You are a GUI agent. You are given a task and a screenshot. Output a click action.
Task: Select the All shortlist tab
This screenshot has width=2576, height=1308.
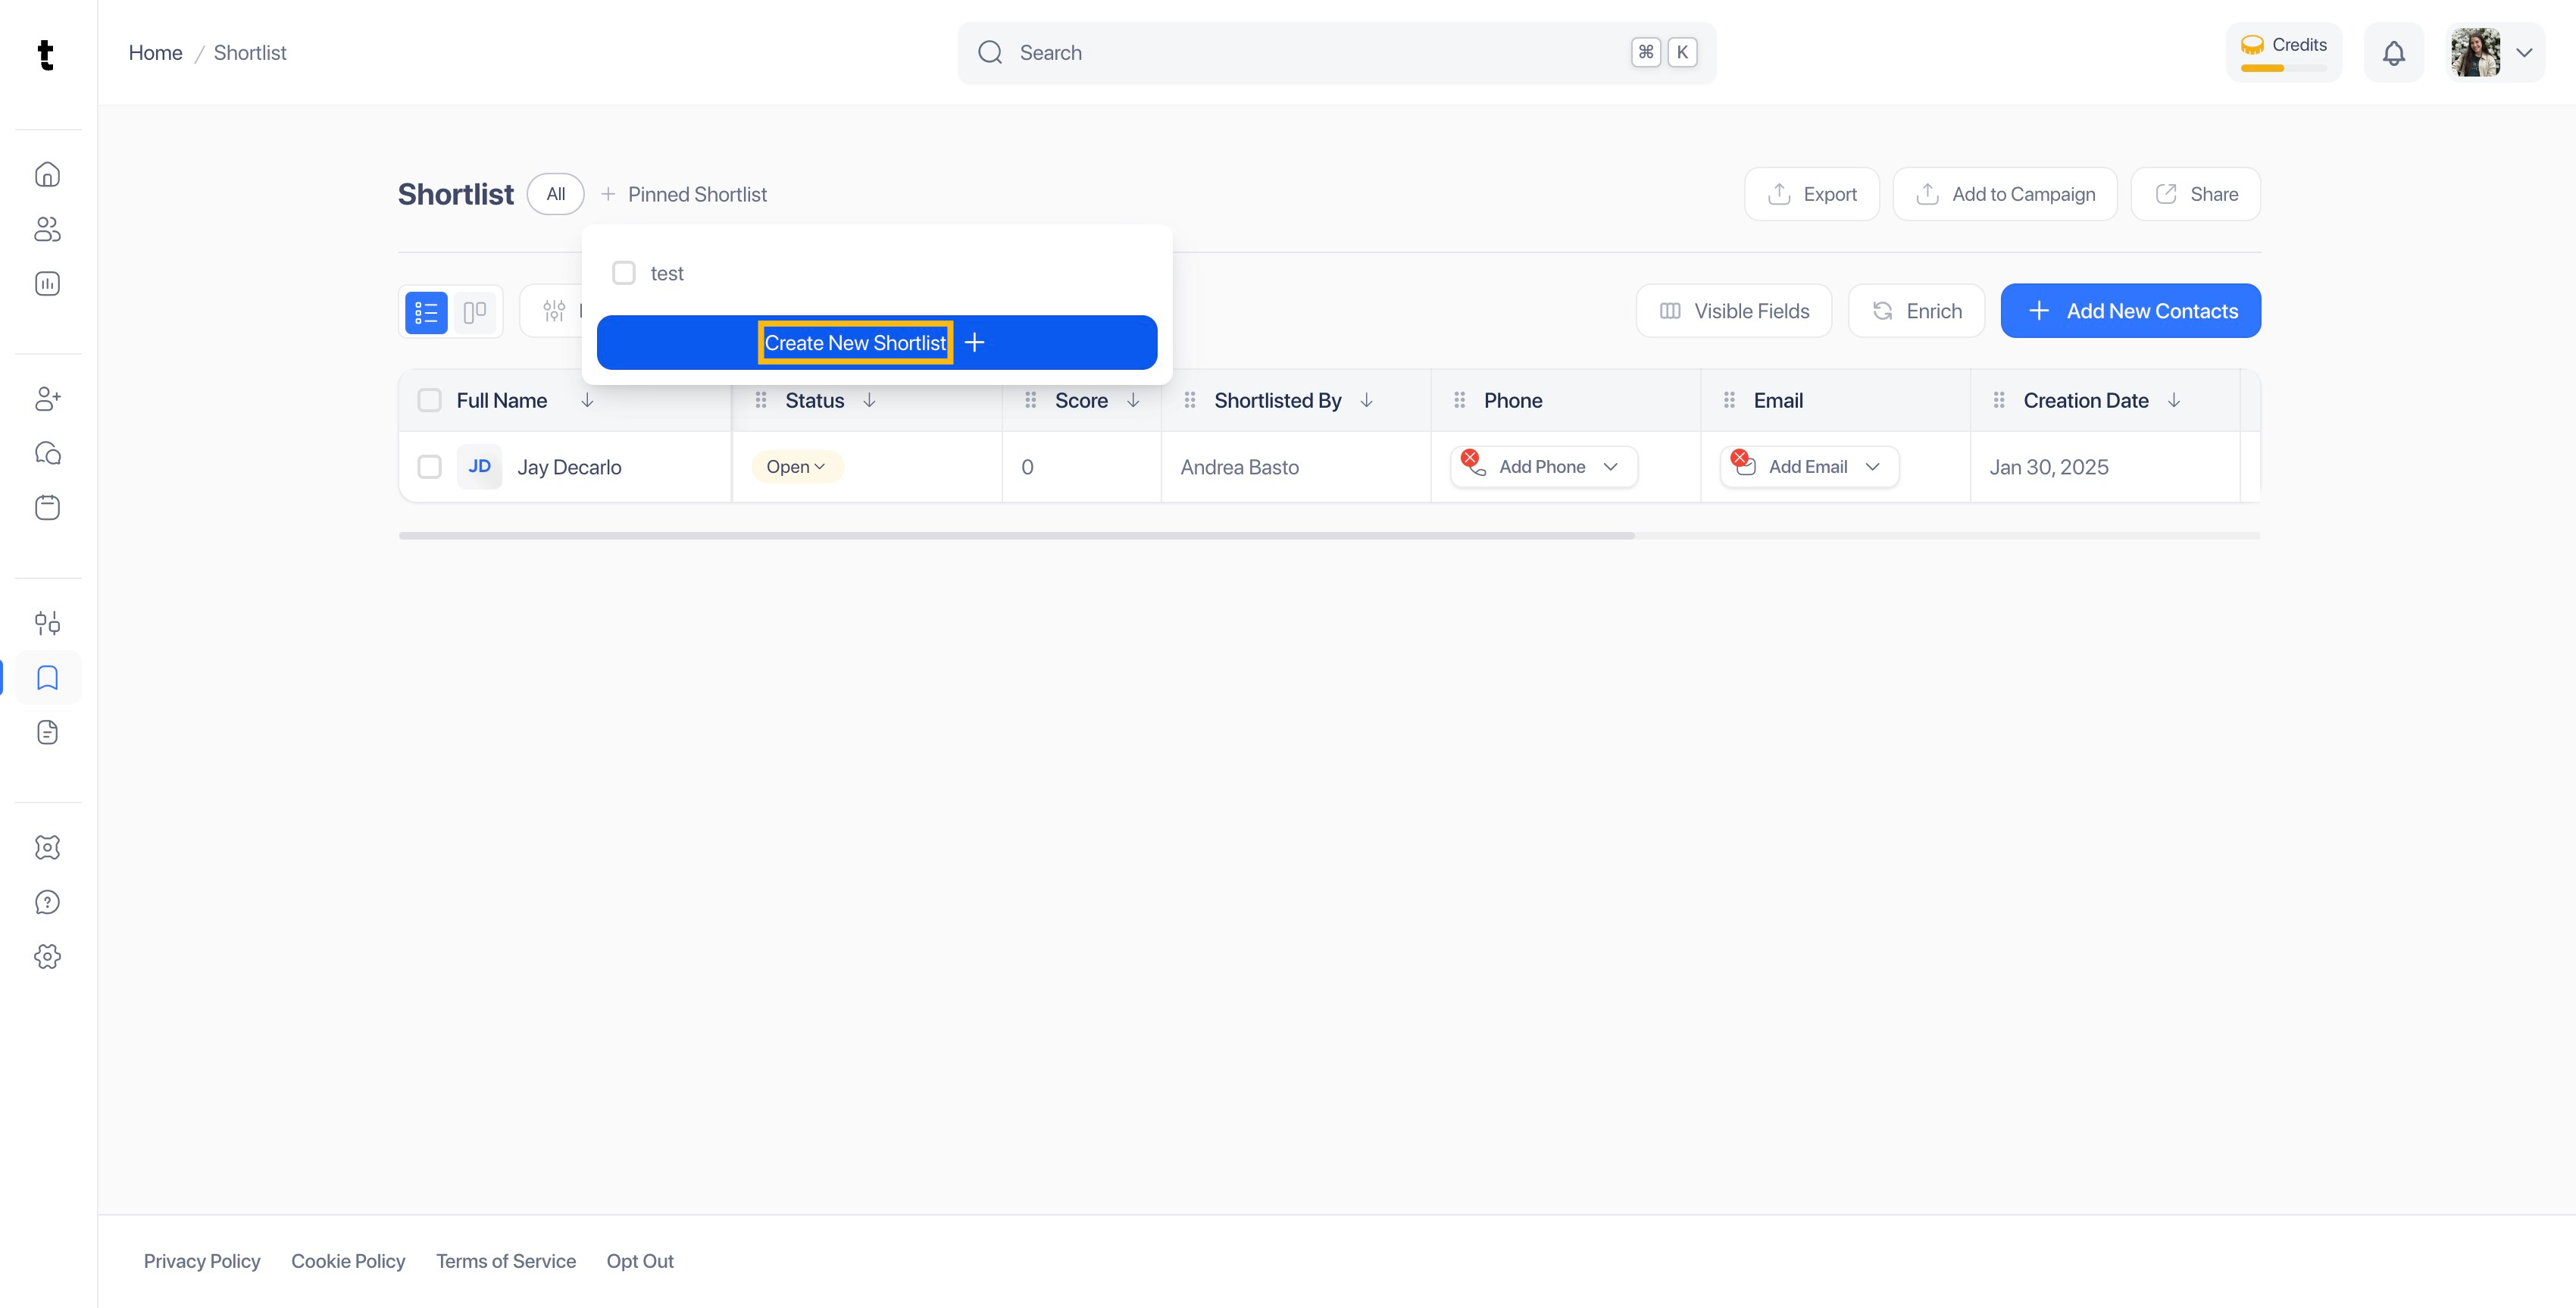coord(555,194)
